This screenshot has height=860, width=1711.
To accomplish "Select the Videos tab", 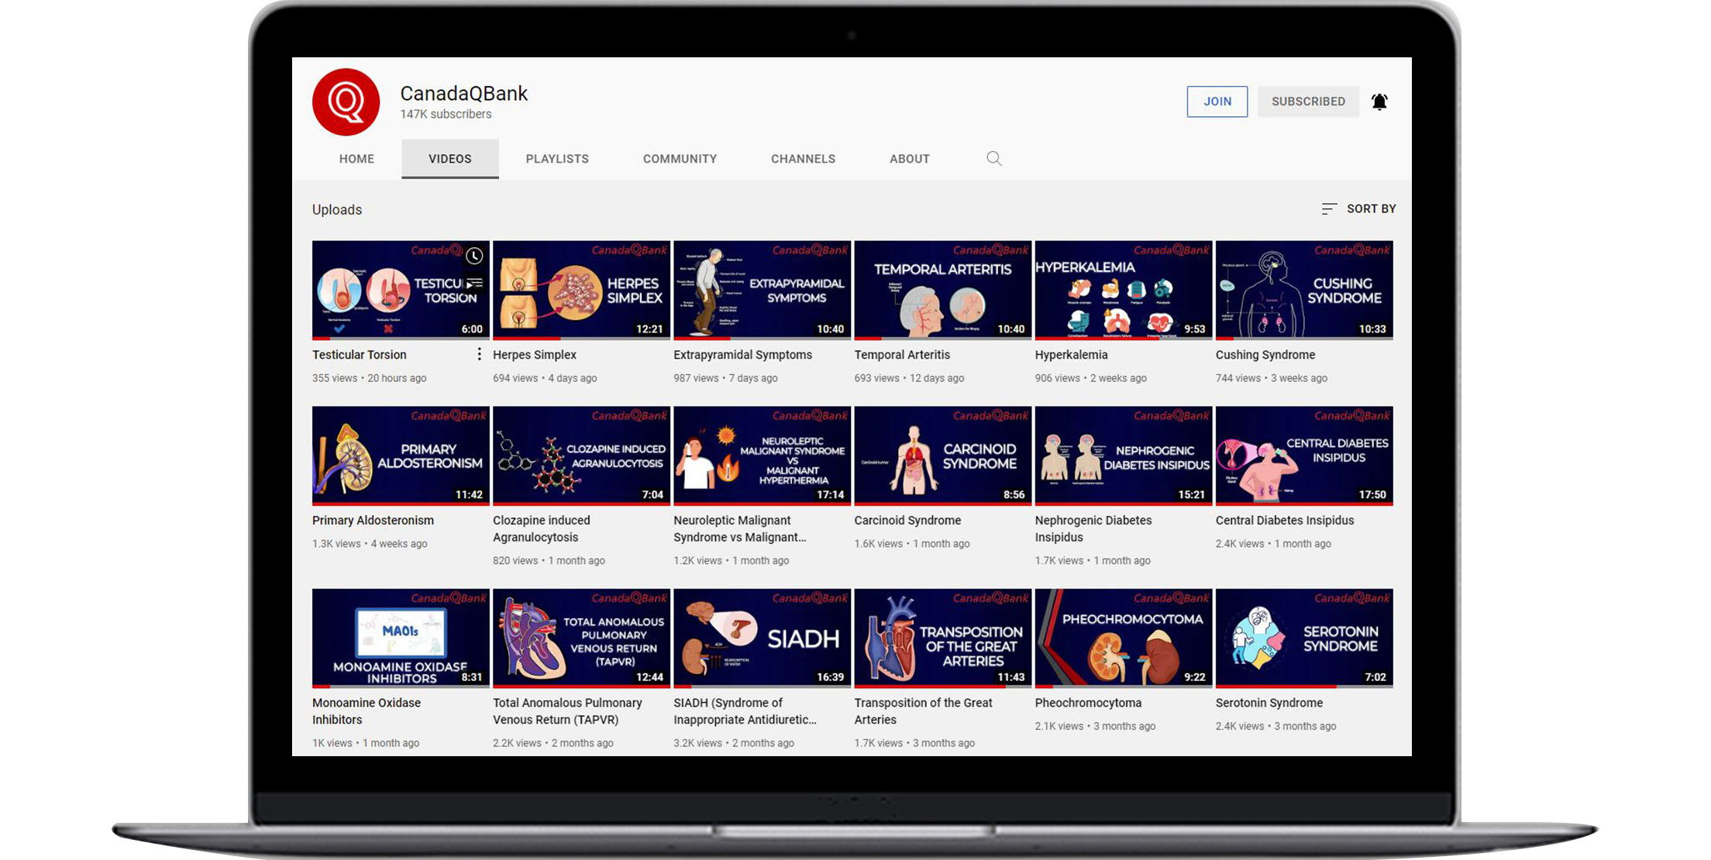I will coord(450,159).
